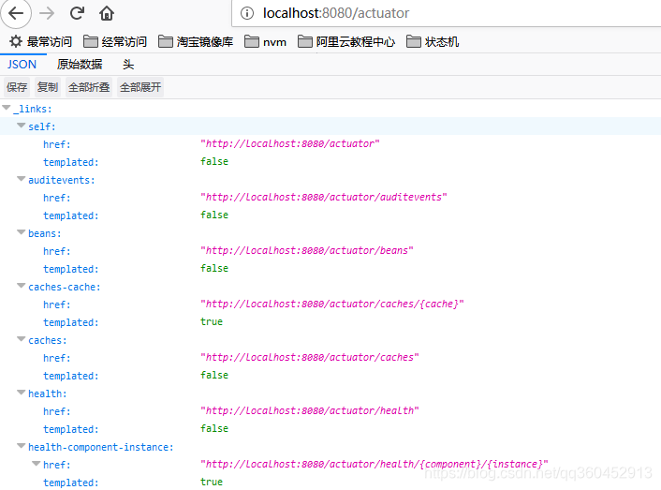Viewport: 661px width, 490px height.
Task: Open the browser home page icon
Action: (x=107, y=13)
